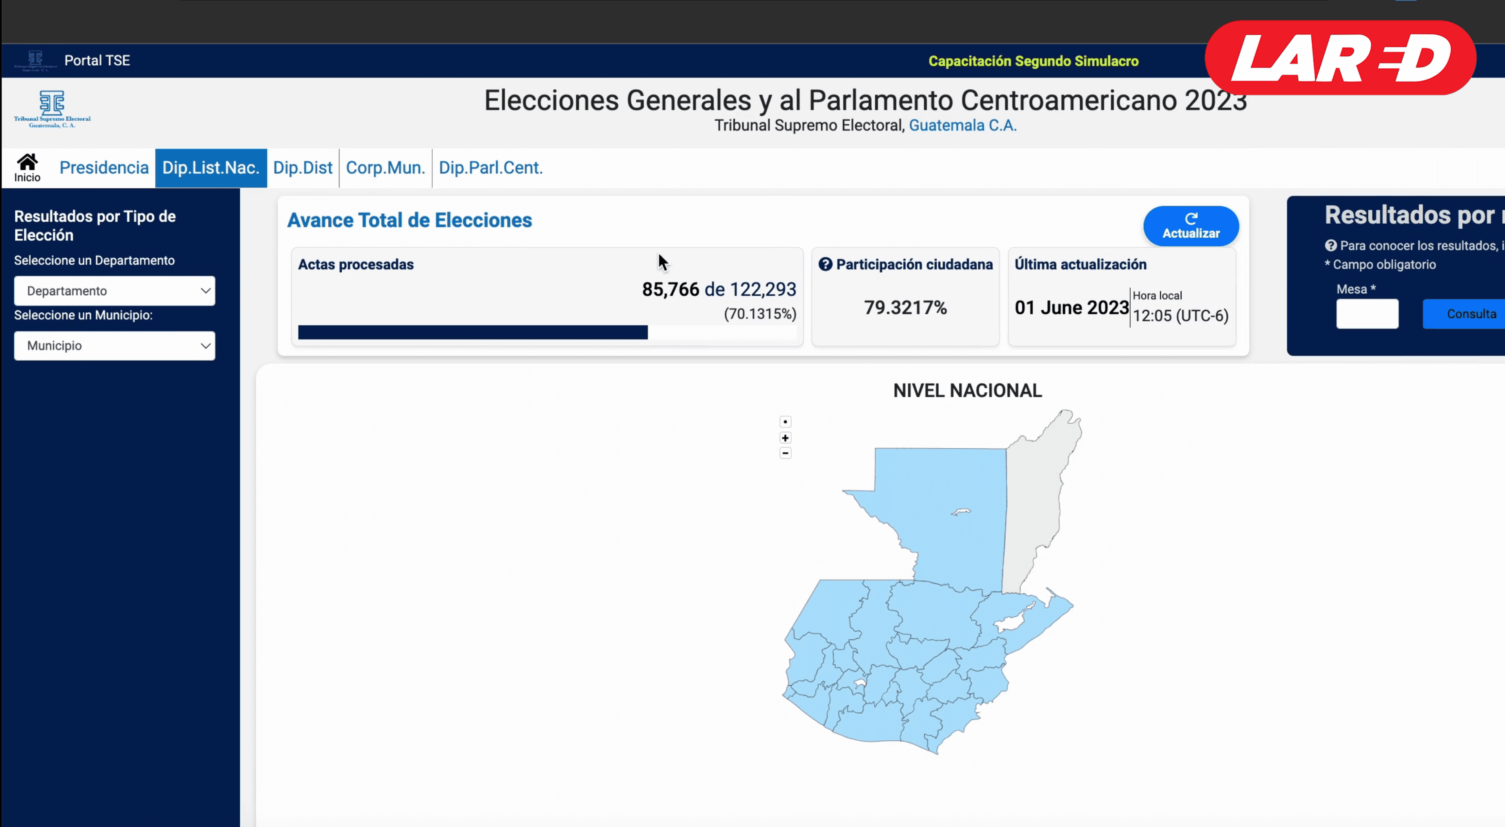Open the Departamento dropdown

click(114, 291)
